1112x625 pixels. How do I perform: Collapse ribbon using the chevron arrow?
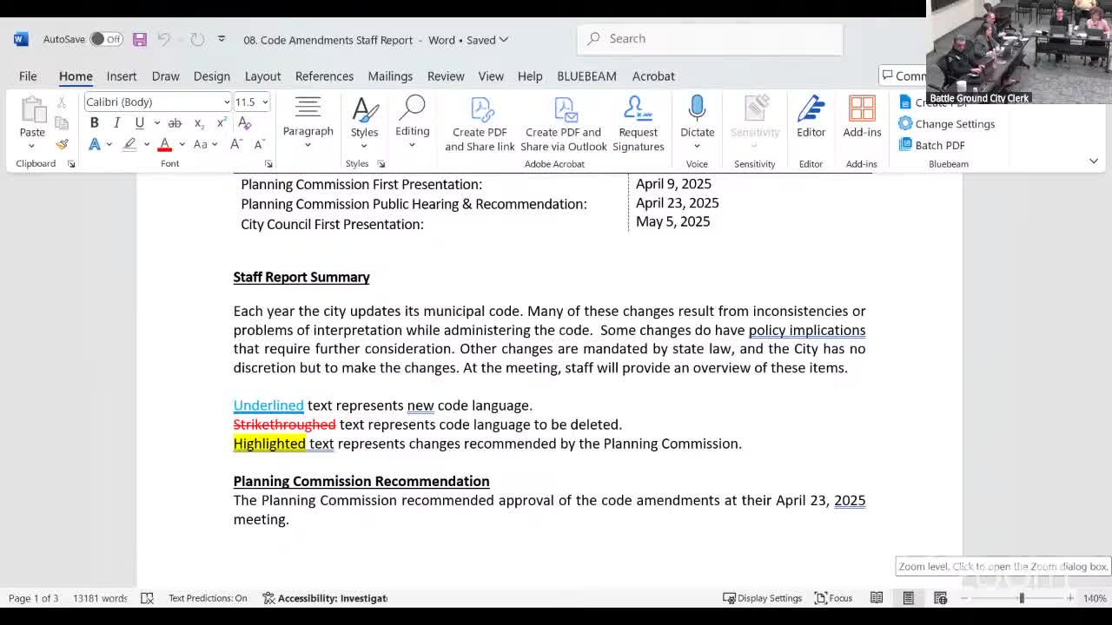pos(1094,161)
